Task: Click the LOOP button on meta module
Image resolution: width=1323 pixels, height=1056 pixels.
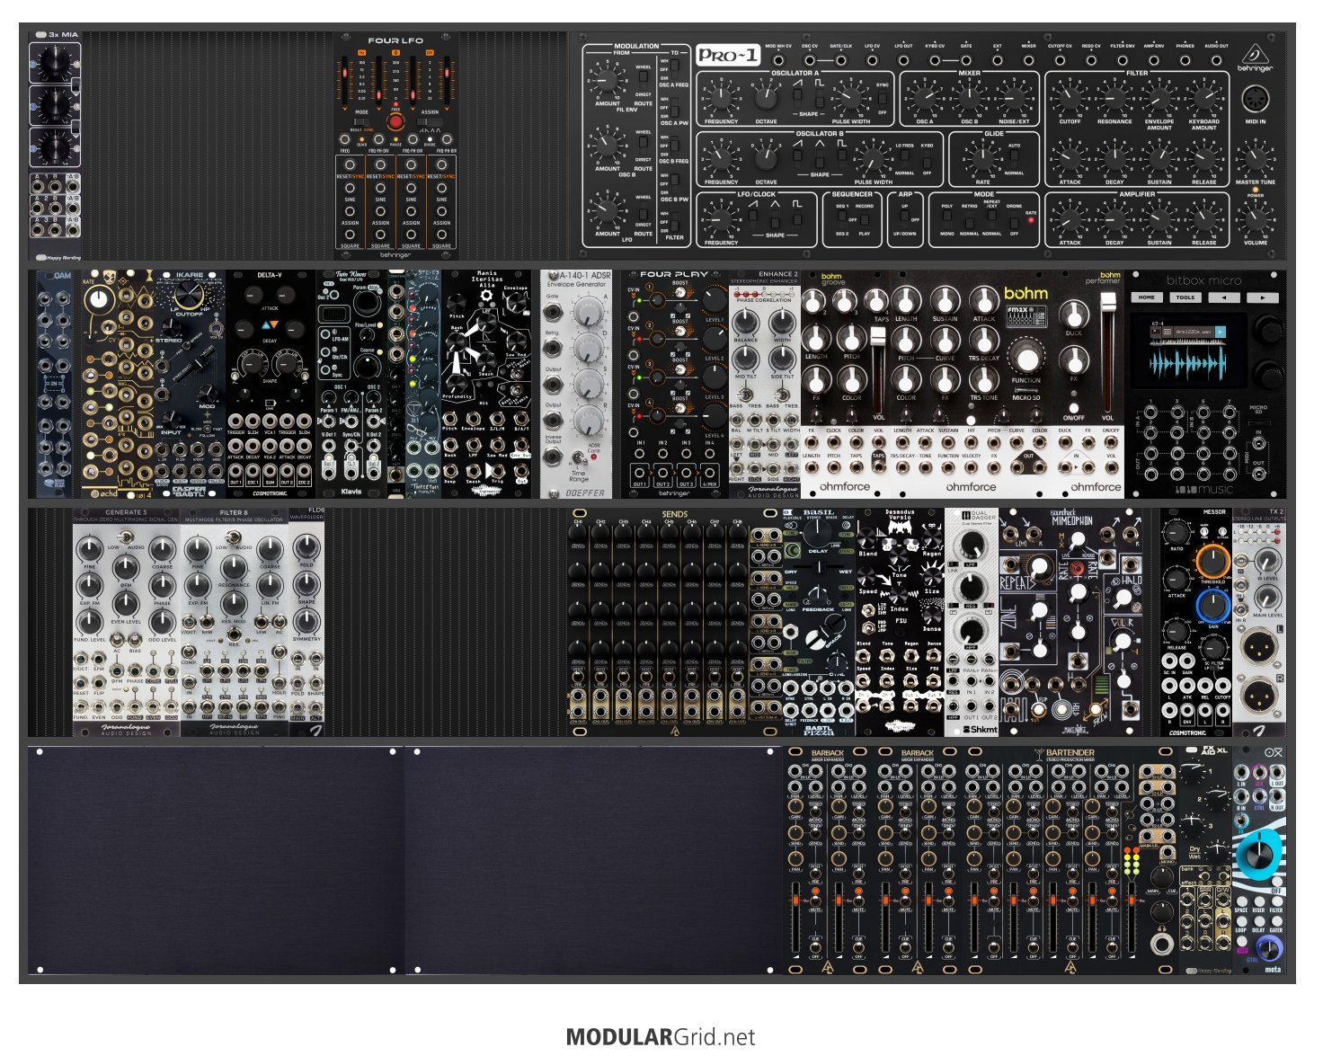Action: tap(1241, 922)
